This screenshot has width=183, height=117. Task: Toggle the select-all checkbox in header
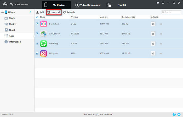pos(37,17)
